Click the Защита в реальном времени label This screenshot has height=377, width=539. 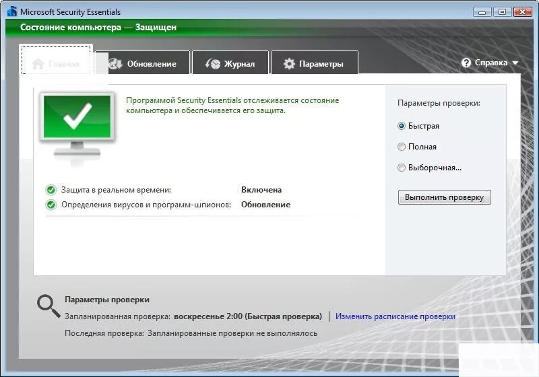[116, 190]
